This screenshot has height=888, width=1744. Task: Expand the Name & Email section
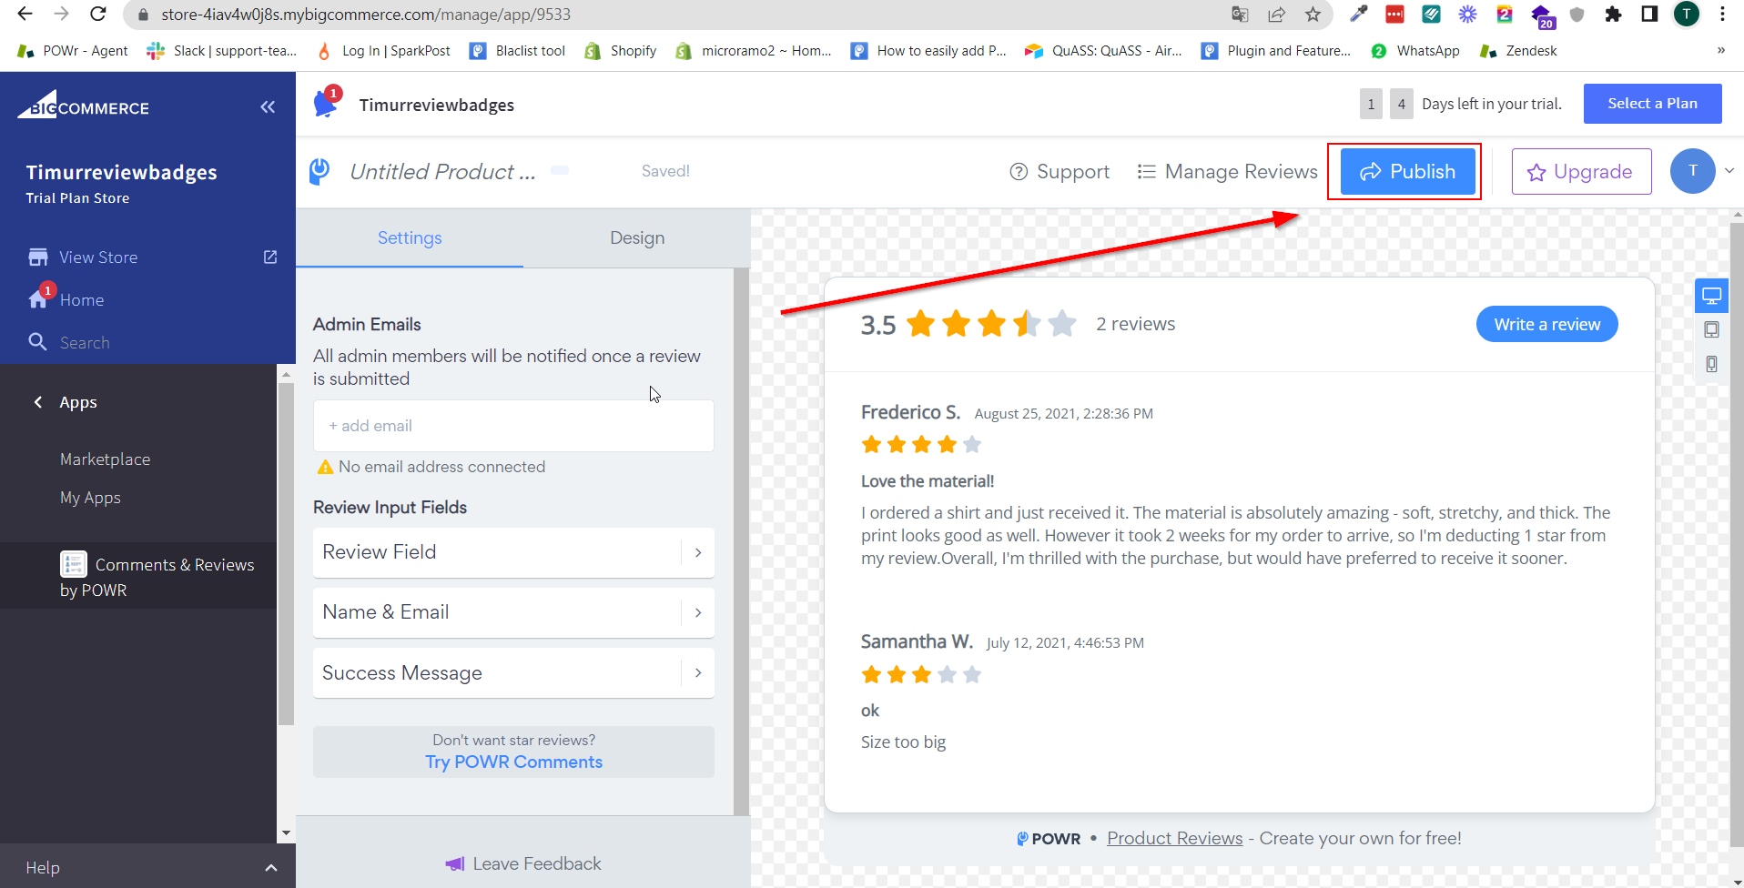click(513, 612)
